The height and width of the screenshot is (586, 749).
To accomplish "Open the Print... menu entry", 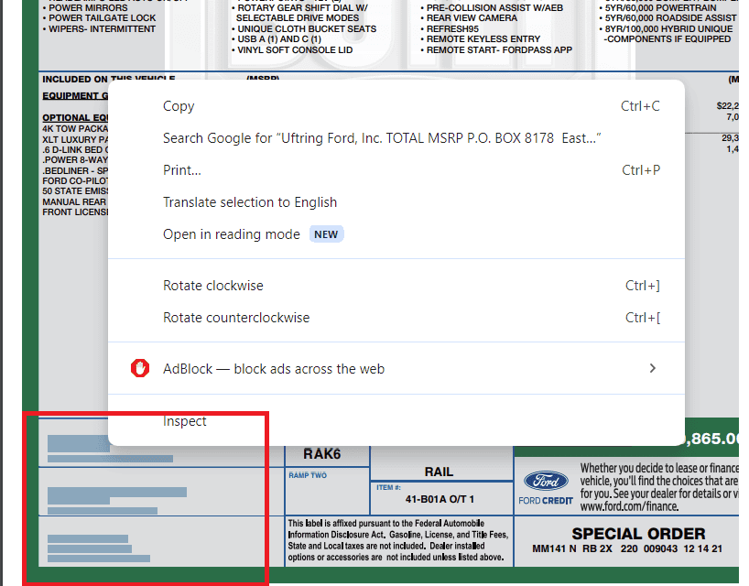I will tap(396, 170).
